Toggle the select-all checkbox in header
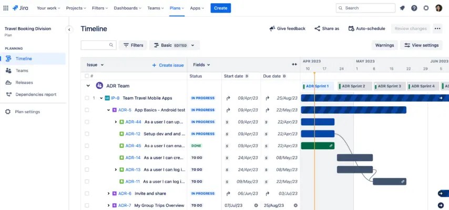 point(87,76)
